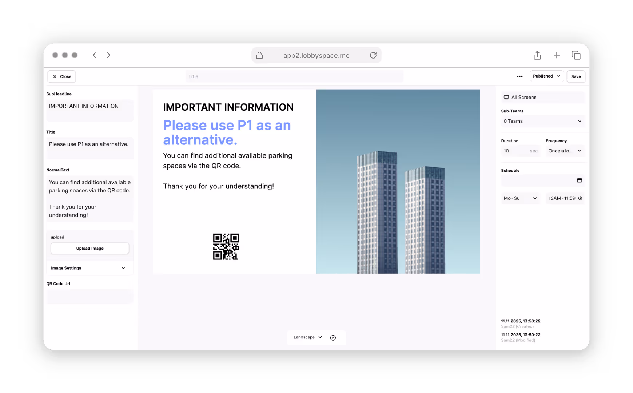Select the All Screens option

coord(543,97)
